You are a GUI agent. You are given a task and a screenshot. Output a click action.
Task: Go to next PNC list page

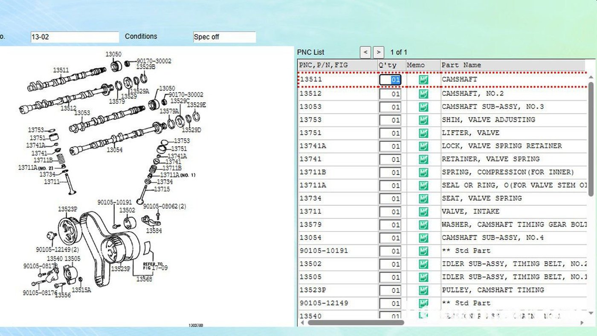[x=379, y=52]
